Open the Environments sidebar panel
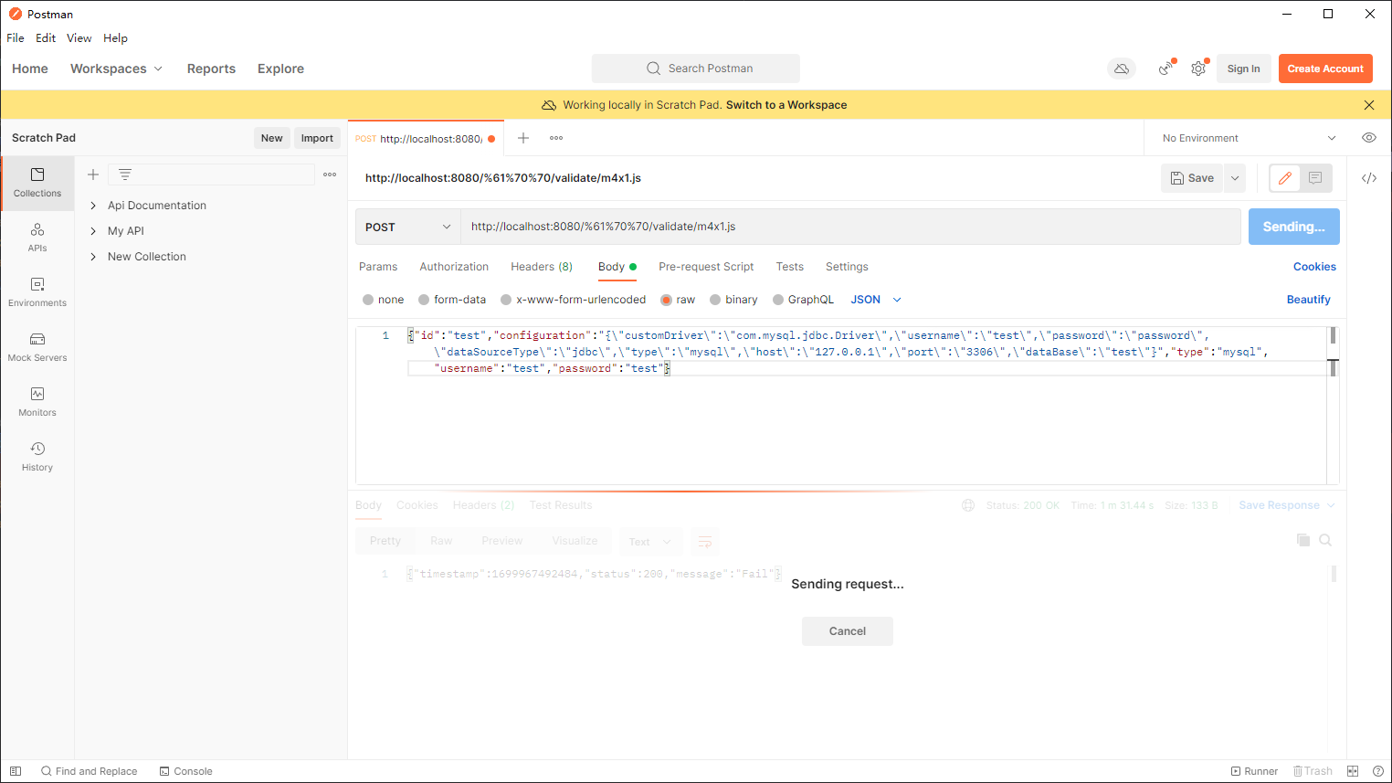Image resolution: width=1392 pixels, height=783 pixels. click(37, 292)
